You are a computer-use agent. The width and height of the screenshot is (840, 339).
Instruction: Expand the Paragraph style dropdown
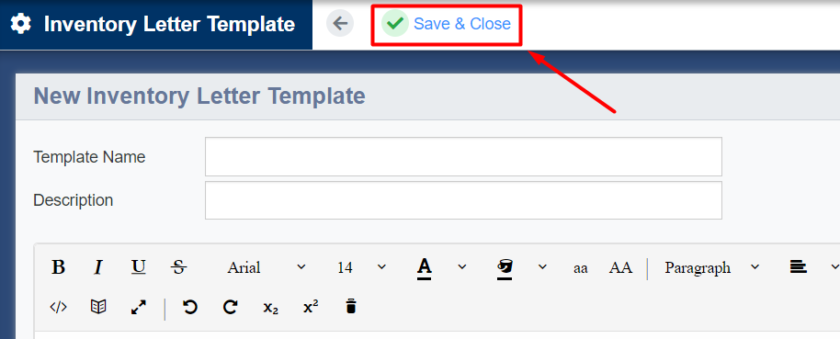click(x=712, y=266)
